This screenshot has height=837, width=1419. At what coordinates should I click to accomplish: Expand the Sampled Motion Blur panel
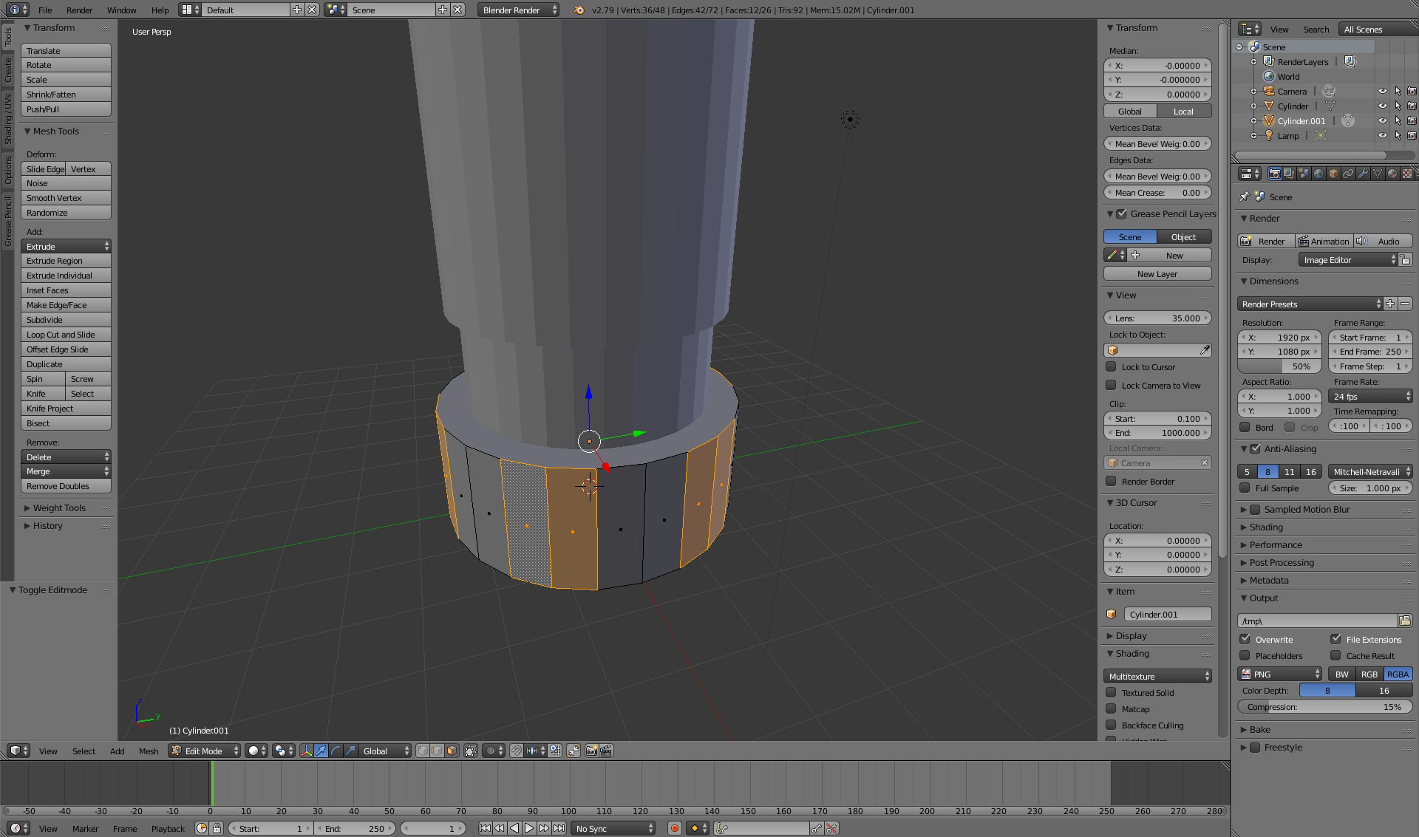tap(1307, 509)
